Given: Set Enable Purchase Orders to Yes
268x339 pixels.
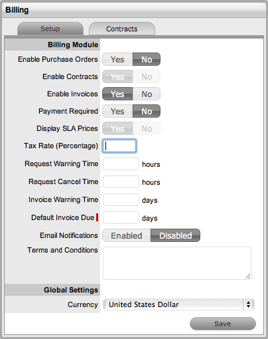Looking at the screenshot, I should 117,59.
